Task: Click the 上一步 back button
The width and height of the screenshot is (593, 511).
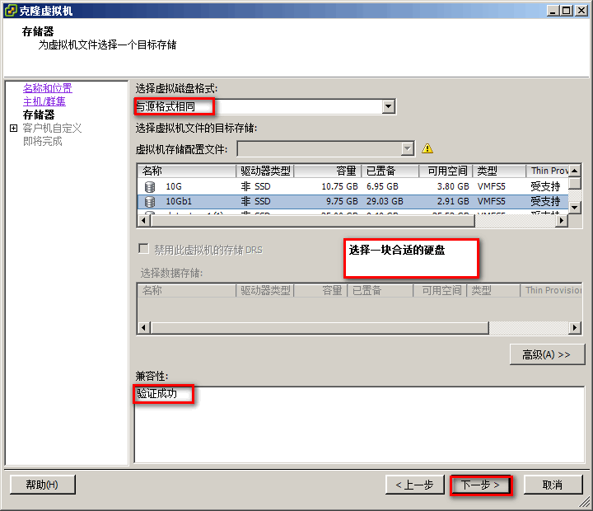Action: [x=415, y=485]
